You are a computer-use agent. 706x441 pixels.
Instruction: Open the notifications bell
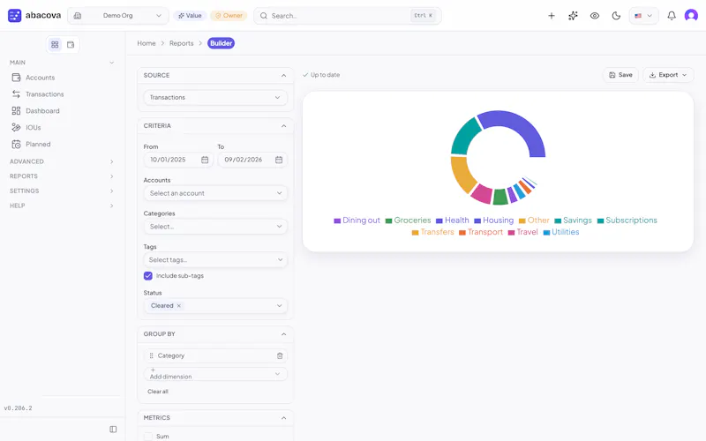point(672,16)
